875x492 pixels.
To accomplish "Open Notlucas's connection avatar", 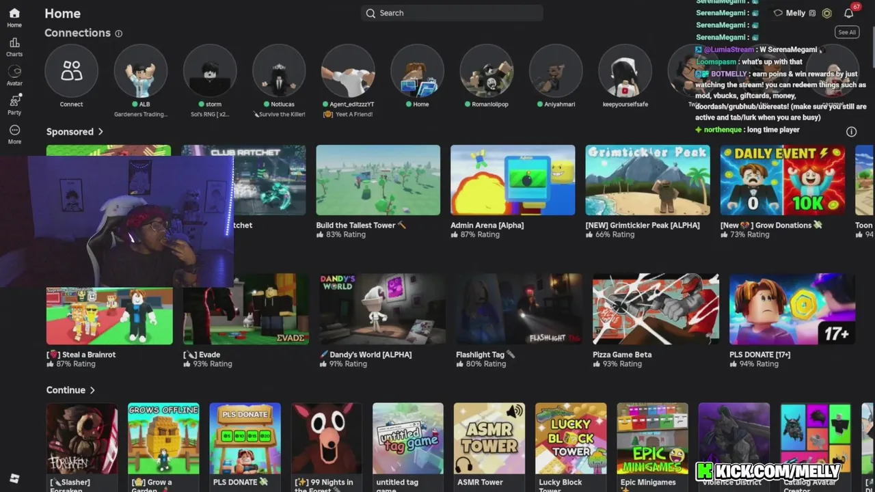I will pyautogui.click(x=279, y=71).
